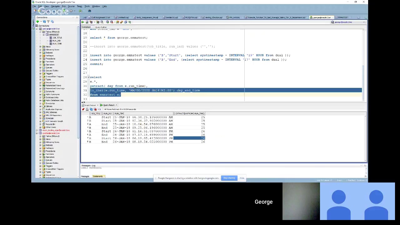Expand the Procedures node
The image size is (400, 225).
click(40, 58)
